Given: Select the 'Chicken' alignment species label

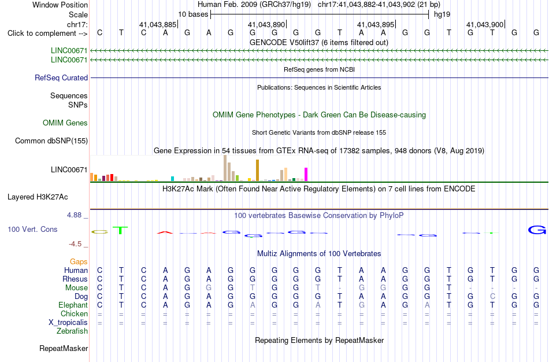Looking at the screenshot, I should pyautogui.click(x=74, y=313).
